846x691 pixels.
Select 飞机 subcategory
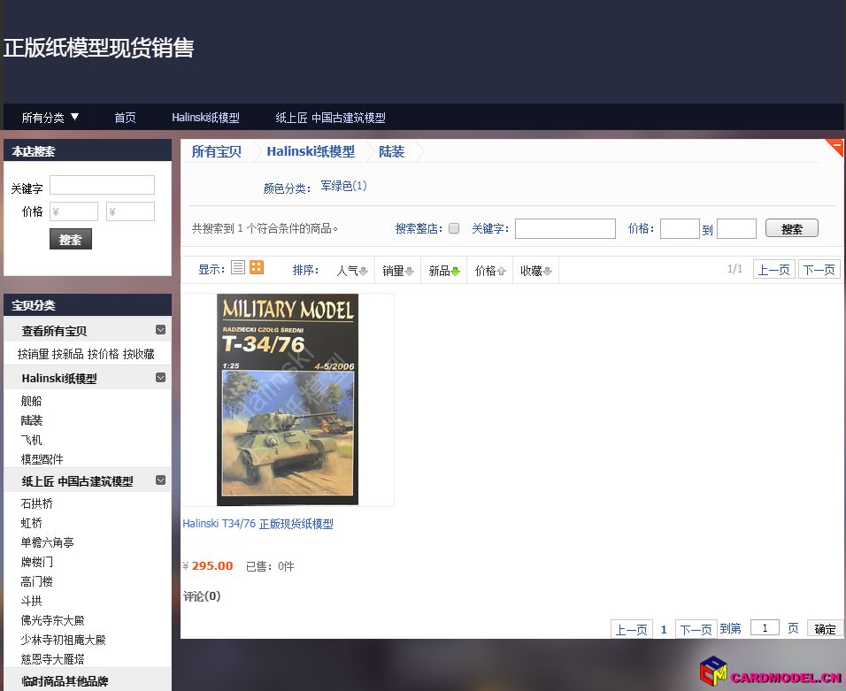[31, 440]
